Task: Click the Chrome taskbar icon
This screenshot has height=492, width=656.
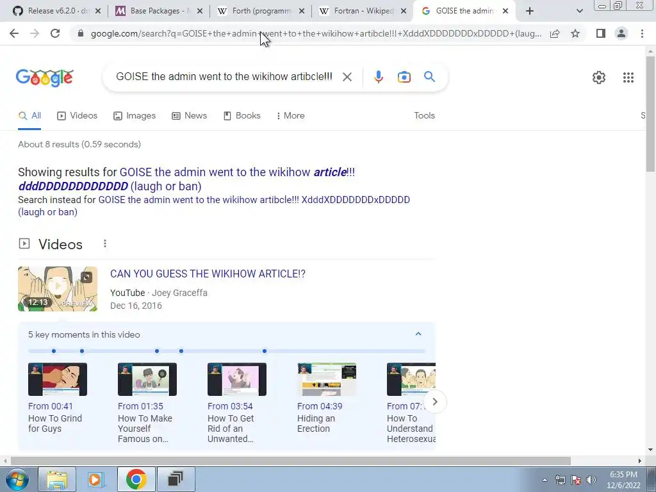Action: pos(136,479)
